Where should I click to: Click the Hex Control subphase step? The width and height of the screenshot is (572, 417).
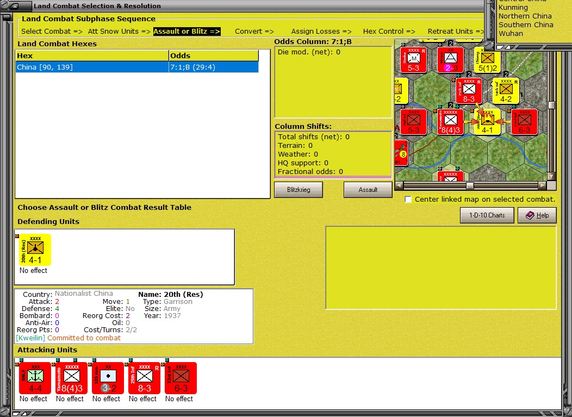point(389,32)
